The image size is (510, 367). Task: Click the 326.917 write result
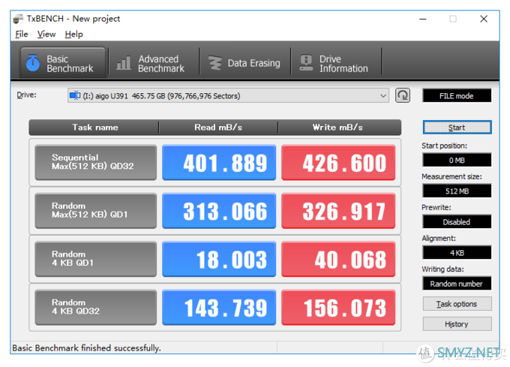coord(338,210)
